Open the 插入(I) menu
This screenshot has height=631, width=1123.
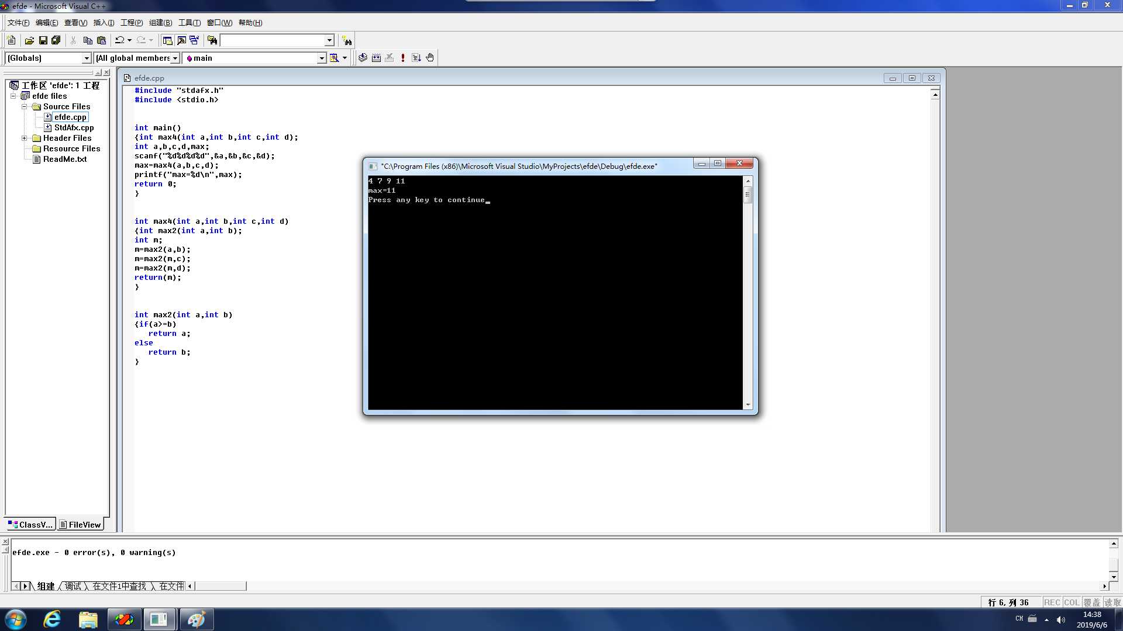click(x=104, y=23)
